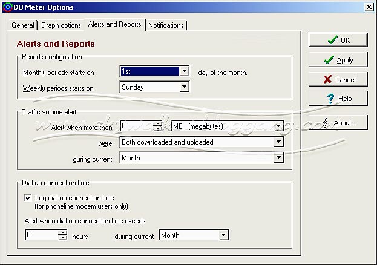Screen dimensions: 377x265
Task: Click the 'Alert when more than' label
Action: pyautogui.click(x=82, y=128)
